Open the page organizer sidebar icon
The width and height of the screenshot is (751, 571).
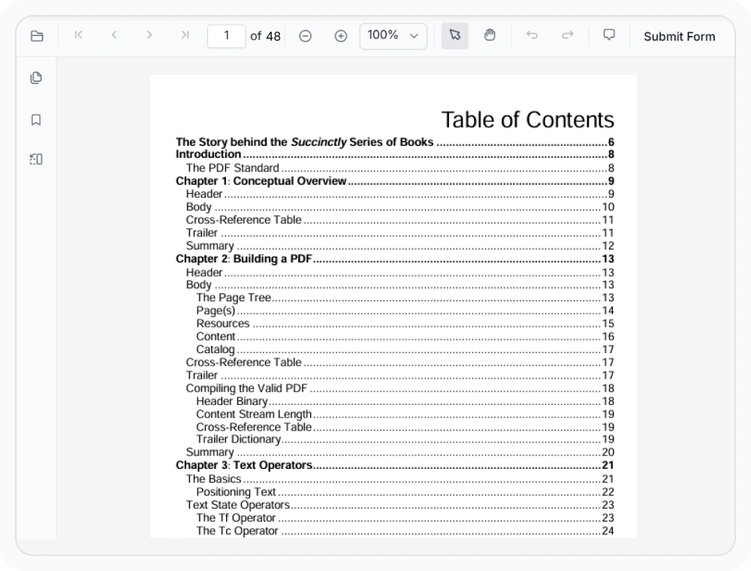36,159
